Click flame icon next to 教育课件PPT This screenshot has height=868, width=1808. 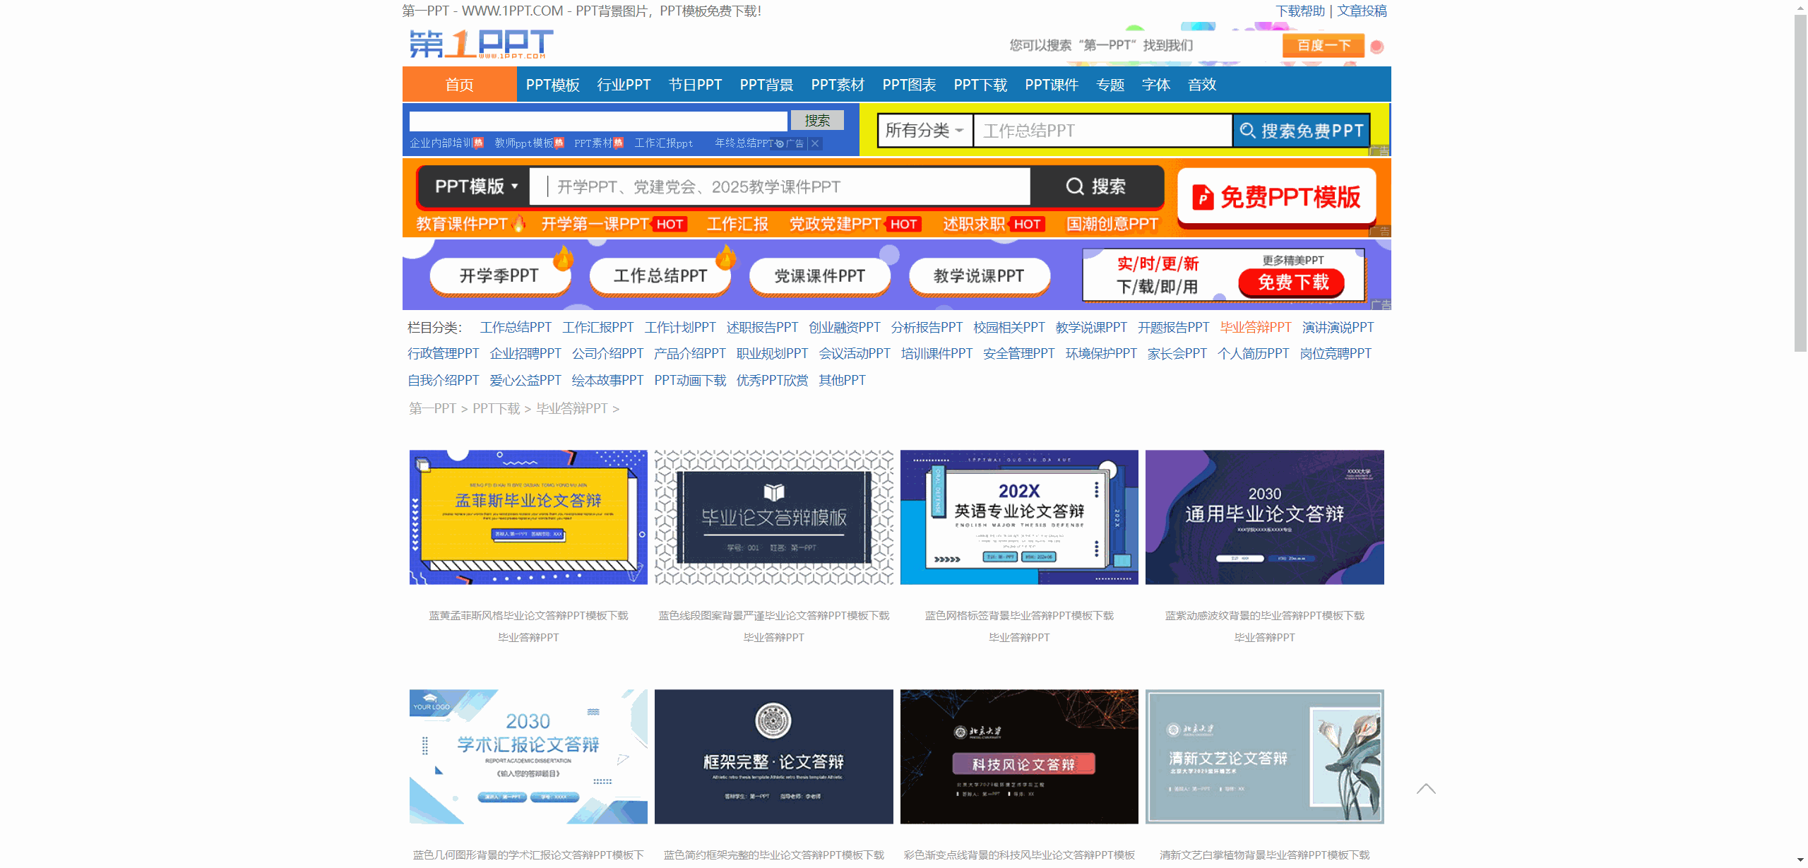coord(518,224)
